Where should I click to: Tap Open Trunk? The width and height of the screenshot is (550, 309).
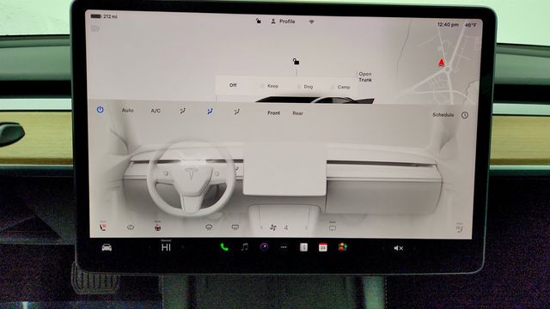364,76
